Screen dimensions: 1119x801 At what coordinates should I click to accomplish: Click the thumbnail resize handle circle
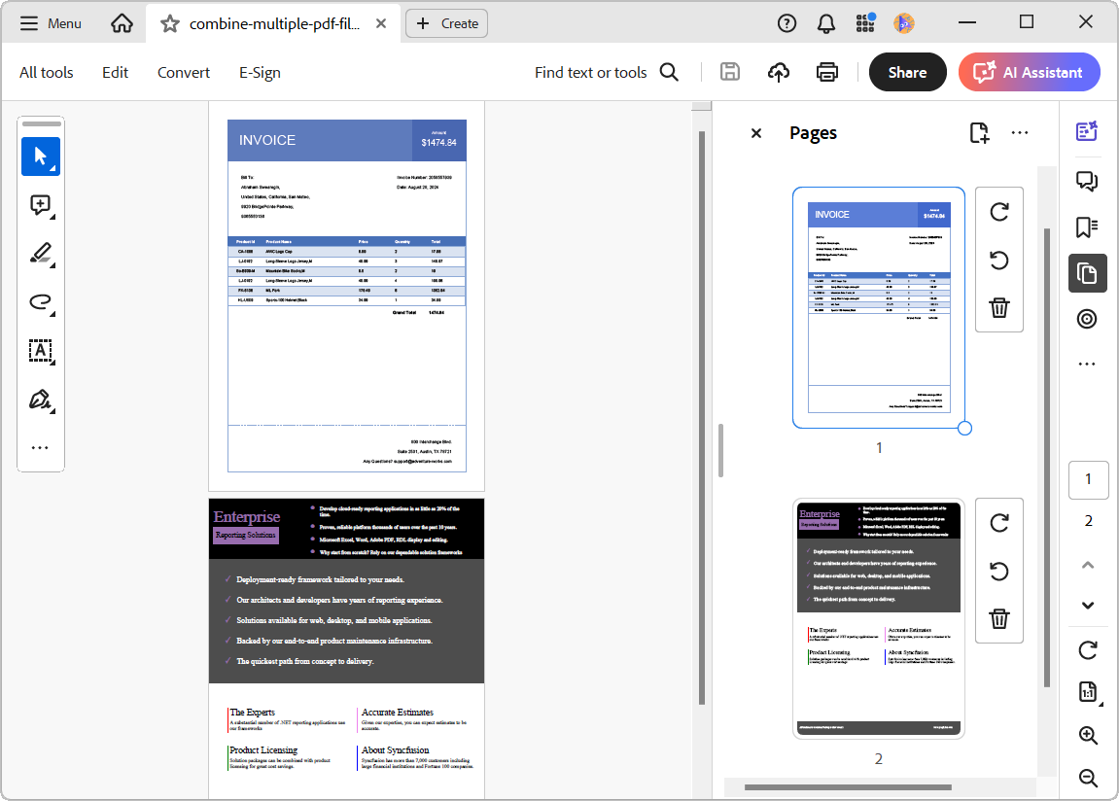tap(964, 428)
